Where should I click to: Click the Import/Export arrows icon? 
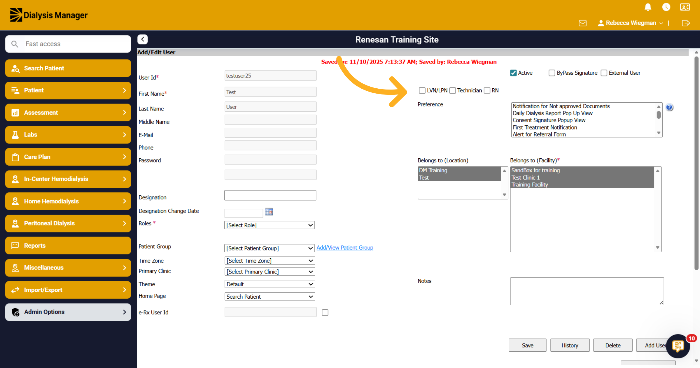[15, 290]
